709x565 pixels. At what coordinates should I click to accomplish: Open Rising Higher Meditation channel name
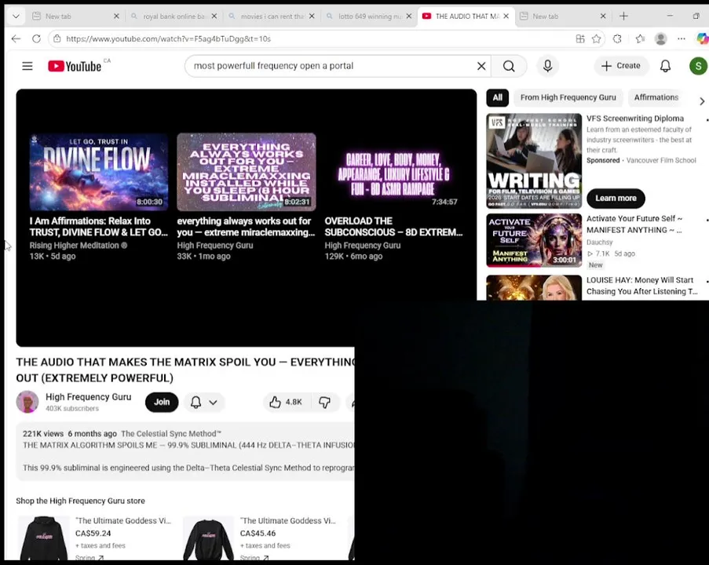(78, 246)
